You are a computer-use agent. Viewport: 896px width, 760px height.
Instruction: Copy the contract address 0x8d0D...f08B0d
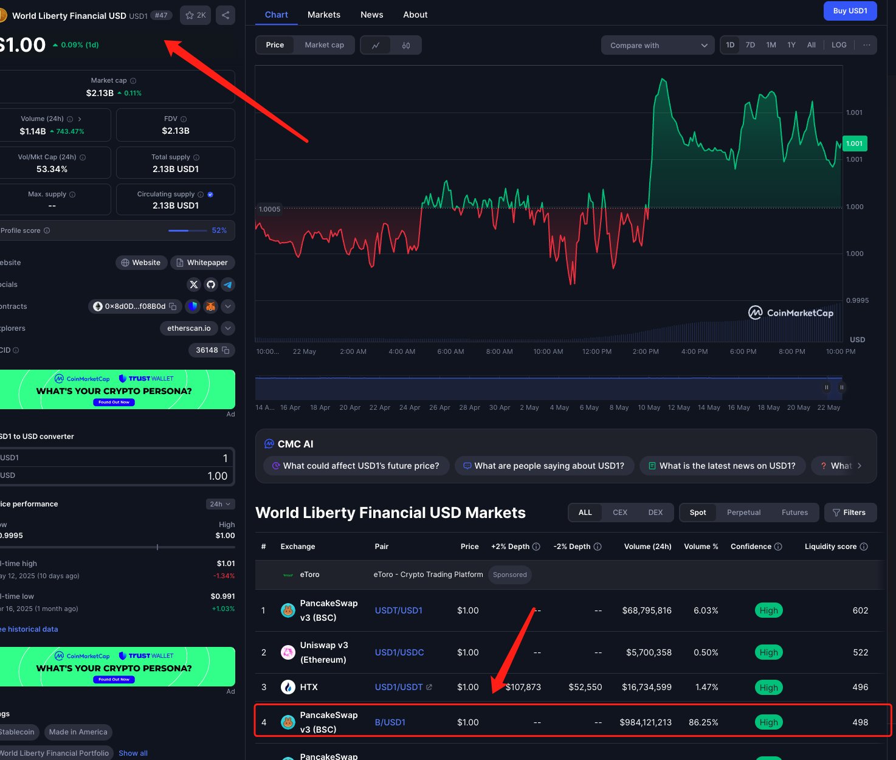tap(173, 306)
